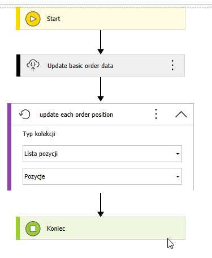
Task: Click the arrow button of Pozycje dropdown
Action: point(178,176)
